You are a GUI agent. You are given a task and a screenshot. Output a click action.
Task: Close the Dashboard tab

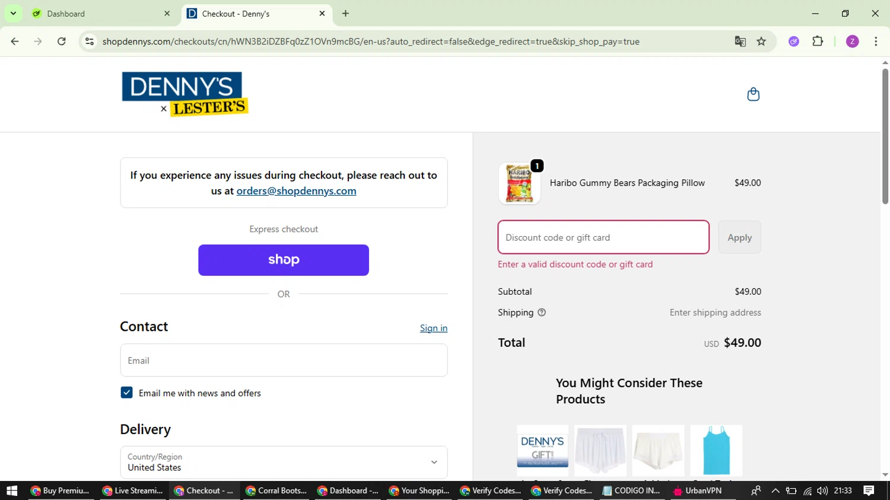click(167, 14)
